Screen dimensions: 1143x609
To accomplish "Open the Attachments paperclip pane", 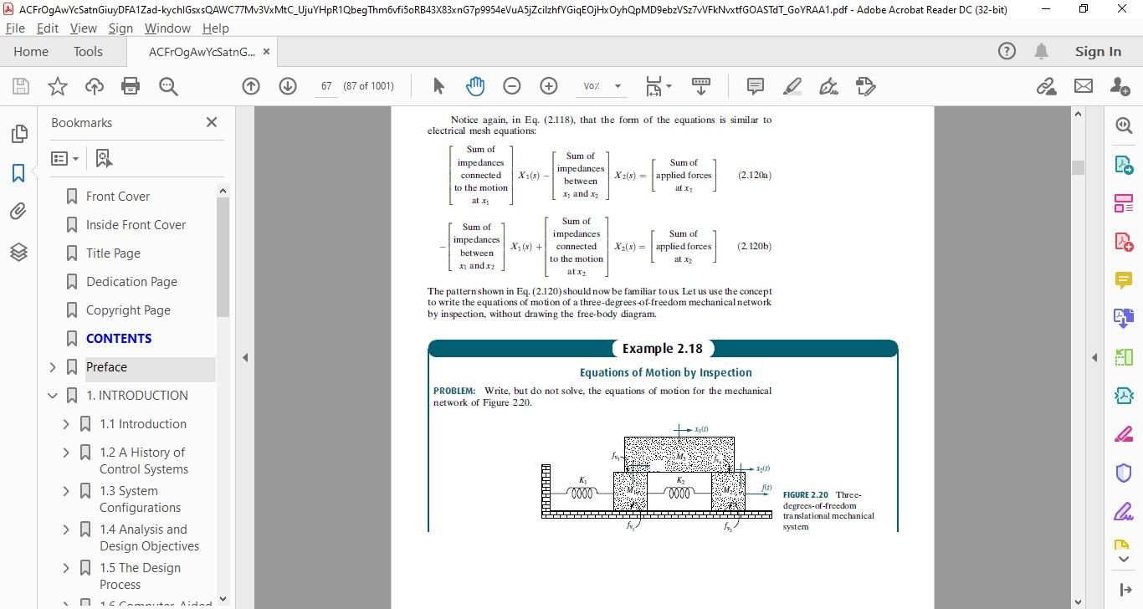I will [18, 212].
